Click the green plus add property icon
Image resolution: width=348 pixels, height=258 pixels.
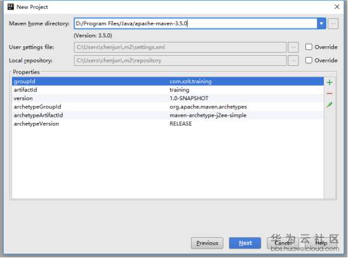pos(330,82)
